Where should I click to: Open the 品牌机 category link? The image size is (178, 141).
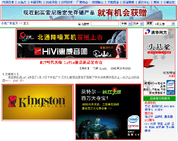(x=159, y=116)
